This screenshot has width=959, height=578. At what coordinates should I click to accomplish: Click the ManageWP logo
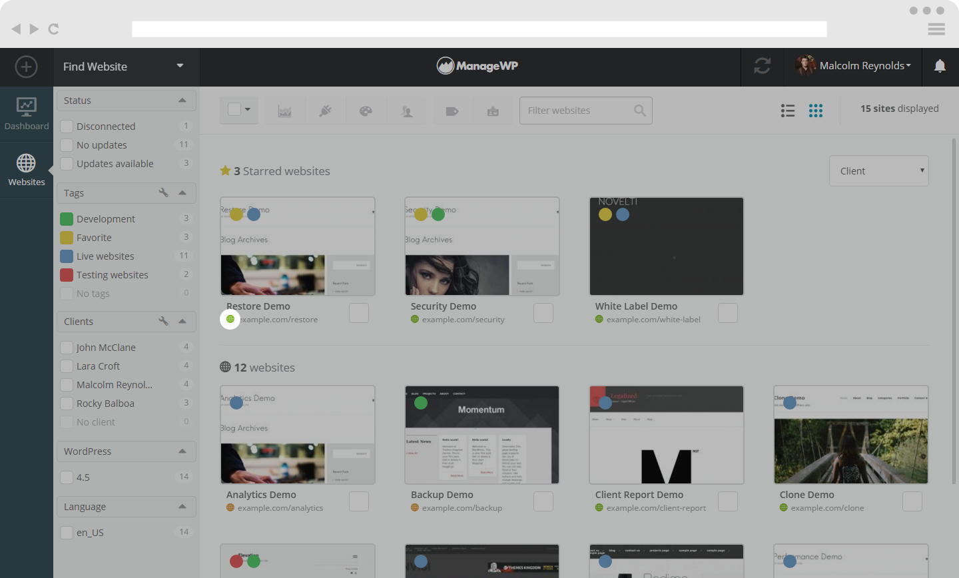(x=478, y=65)
